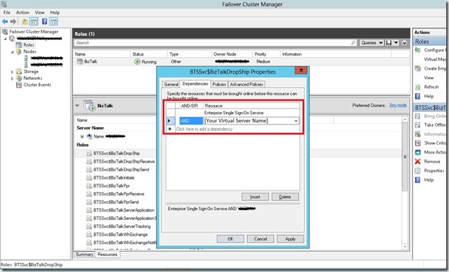Screen dimensions: 449x272
Task: Click the save query disk icon
Action: [x=389, y=43]
